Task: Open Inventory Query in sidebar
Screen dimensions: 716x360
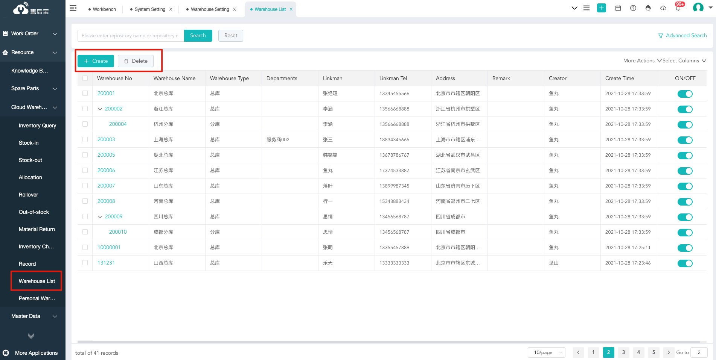Action: tap(37, 126)
